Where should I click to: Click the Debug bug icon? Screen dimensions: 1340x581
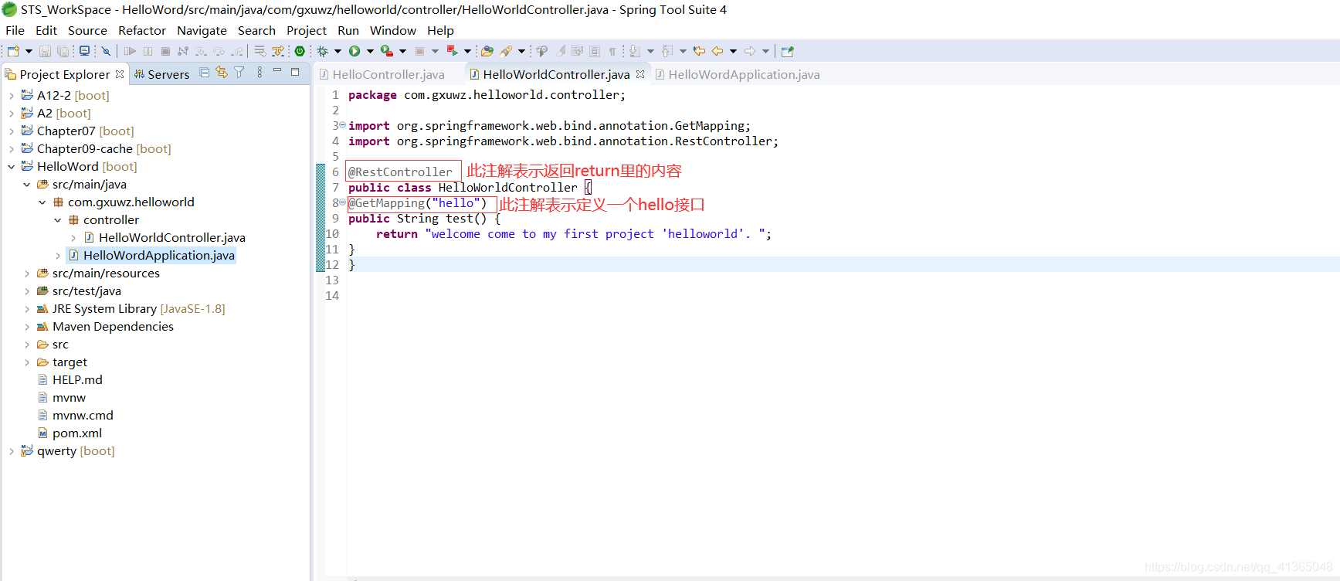tap(323, 51)
